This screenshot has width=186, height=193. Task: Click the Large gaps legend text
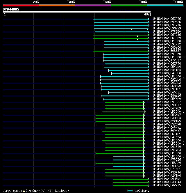point(36,191)
